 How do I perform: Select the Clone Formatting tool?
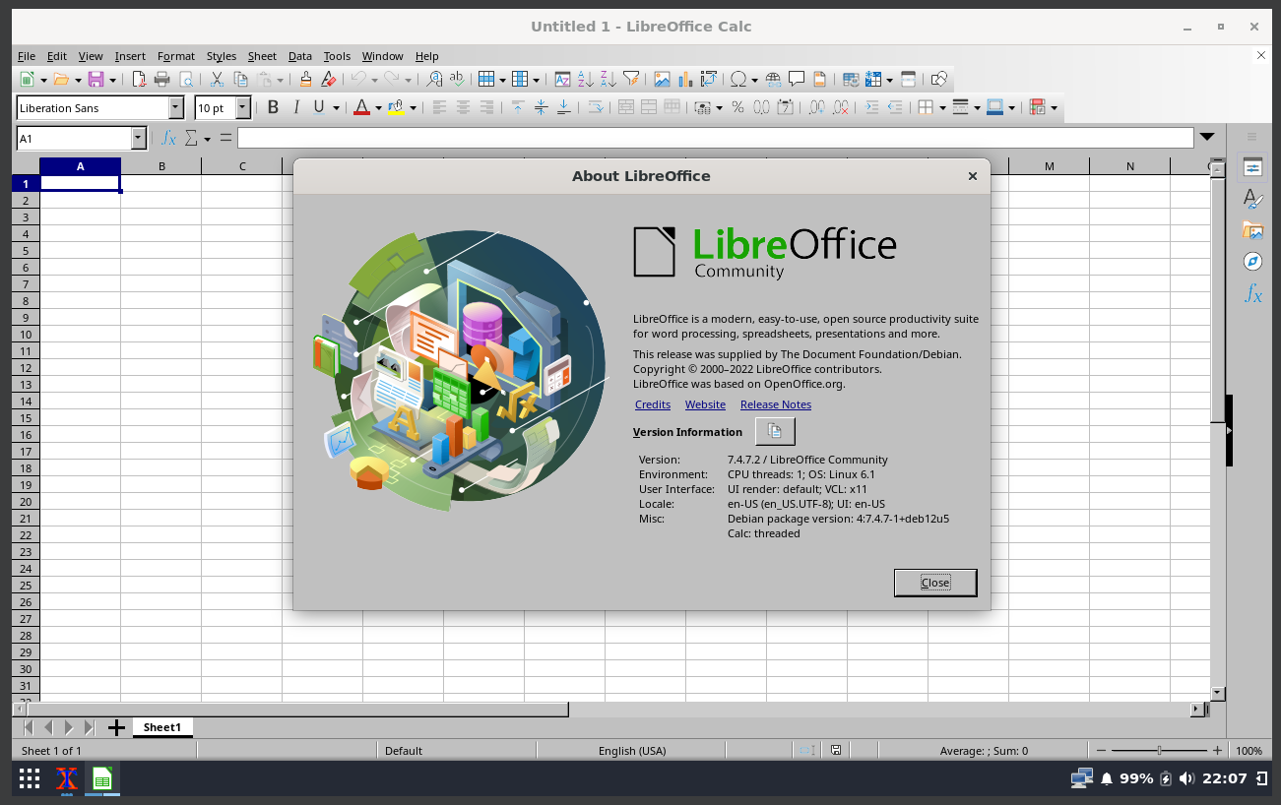click(305, 79)
